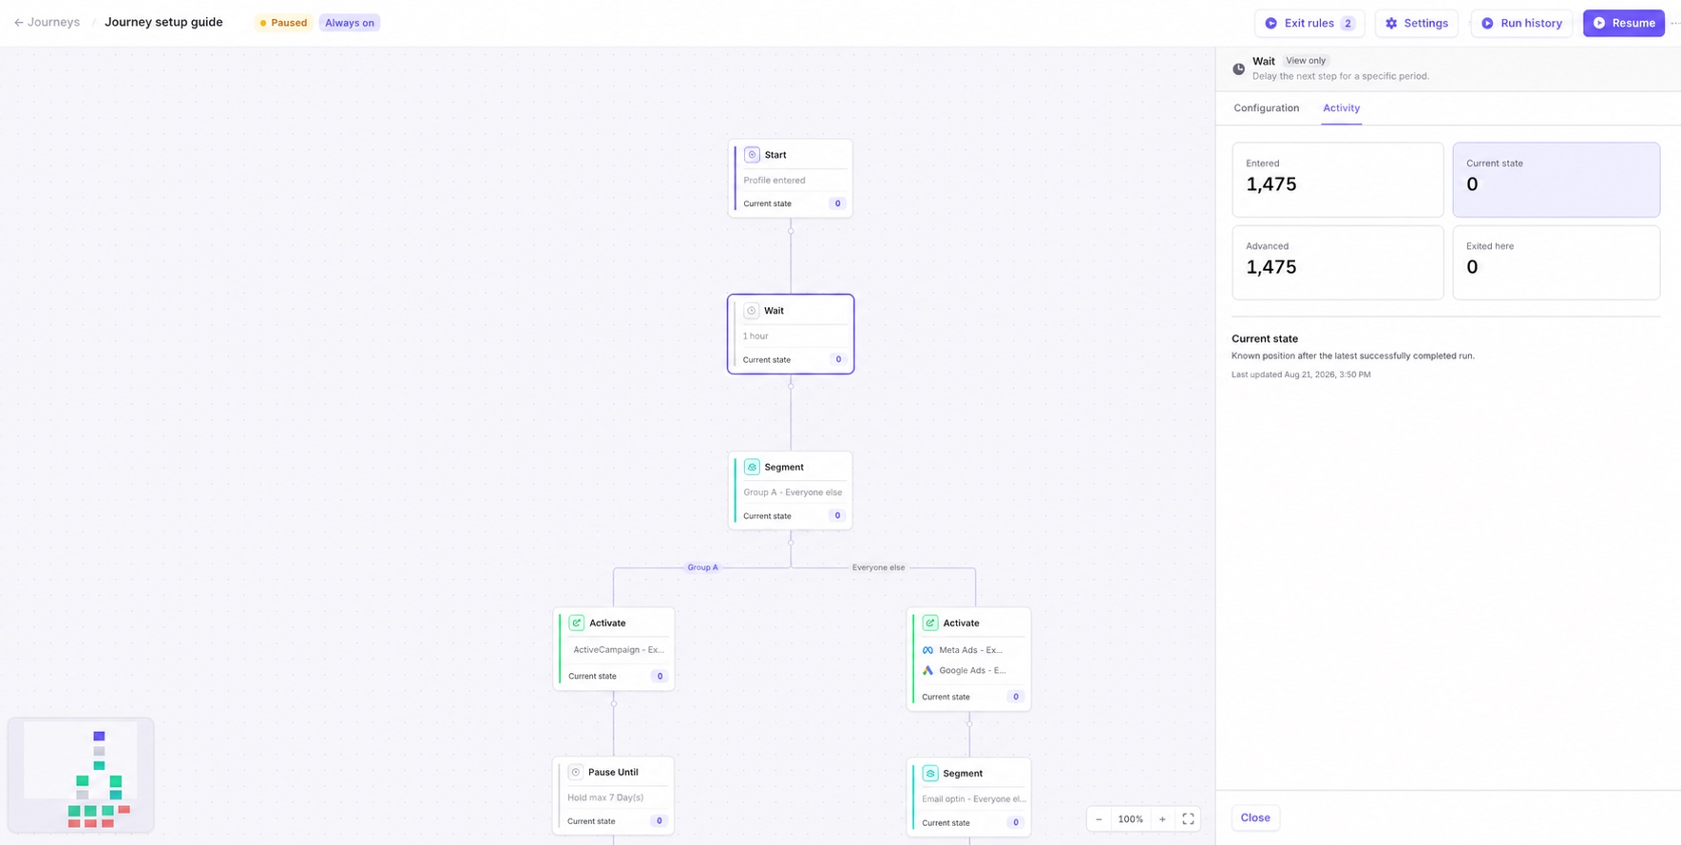Viewport: 1681px width, 845px height.
Task: Click the icon of the Meta Ads Activate node
Action: tap(930, 624)
